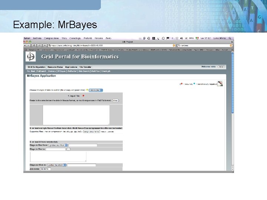
Task: Open the Archivio menu
Action: (37, 38)
